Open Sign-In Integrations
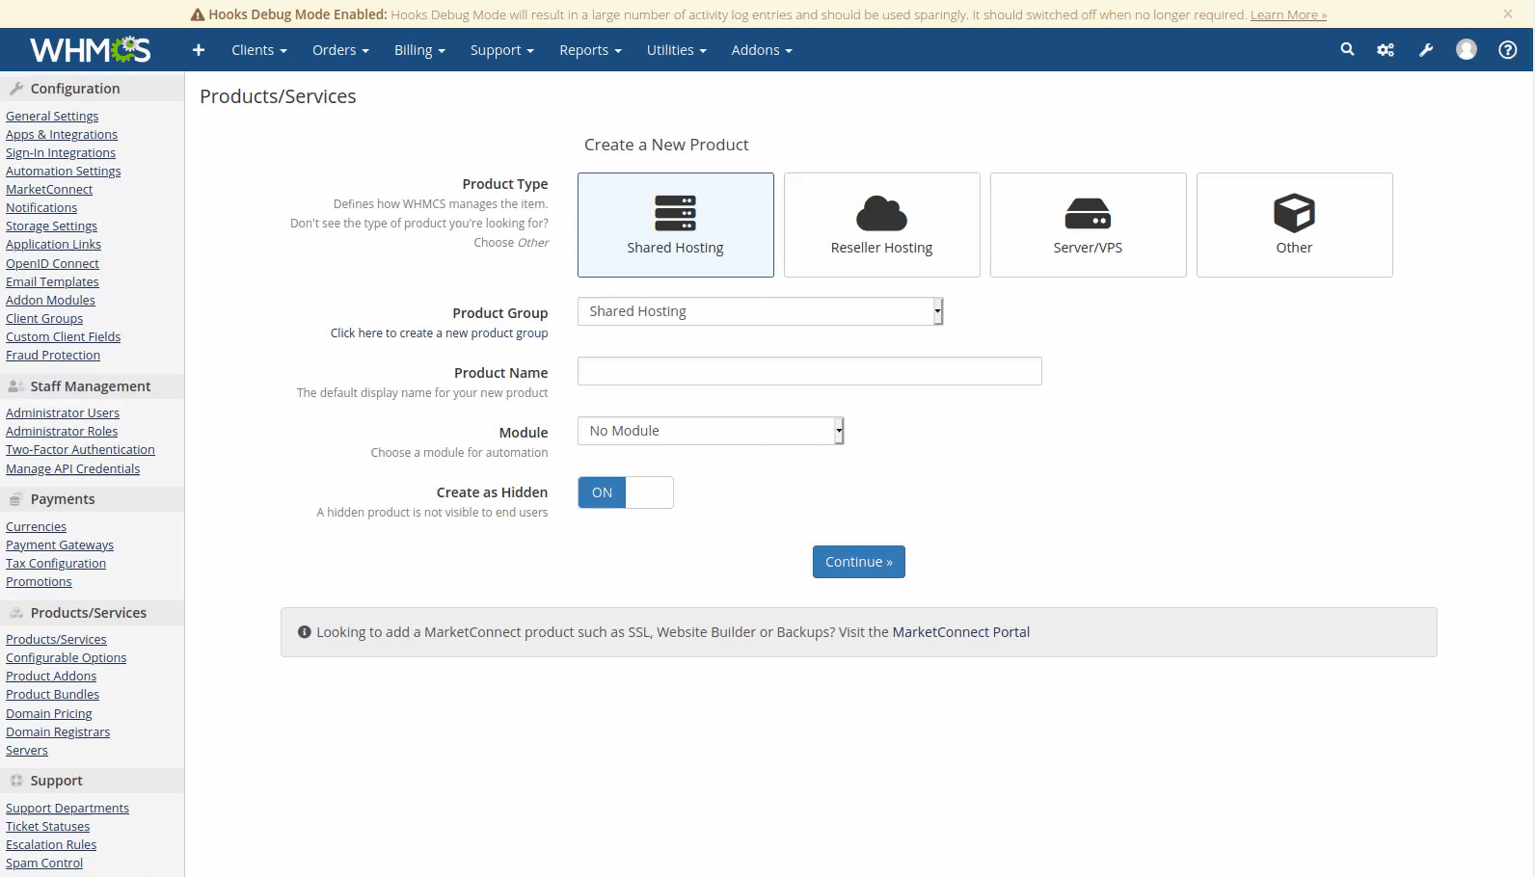 click(x=61, y=152)
